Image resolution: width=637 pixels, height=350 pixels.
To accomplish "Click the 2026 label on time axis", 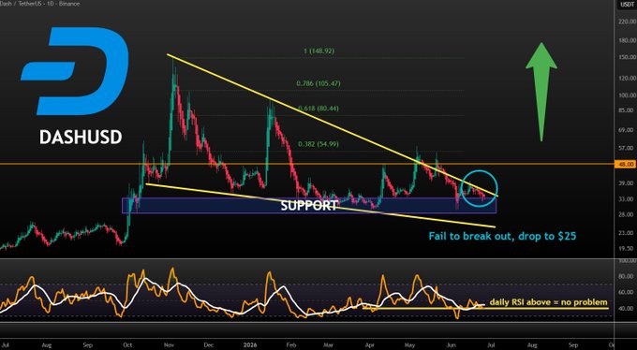I will (251, 345).
